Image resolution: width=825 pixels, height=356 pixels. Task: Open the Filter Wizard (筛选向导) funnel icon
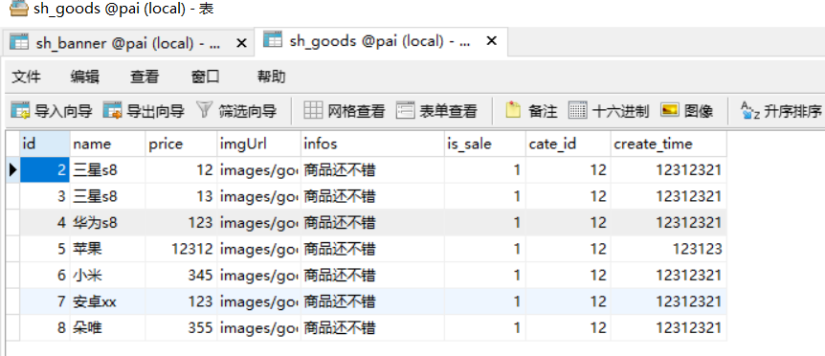(204, 110)
